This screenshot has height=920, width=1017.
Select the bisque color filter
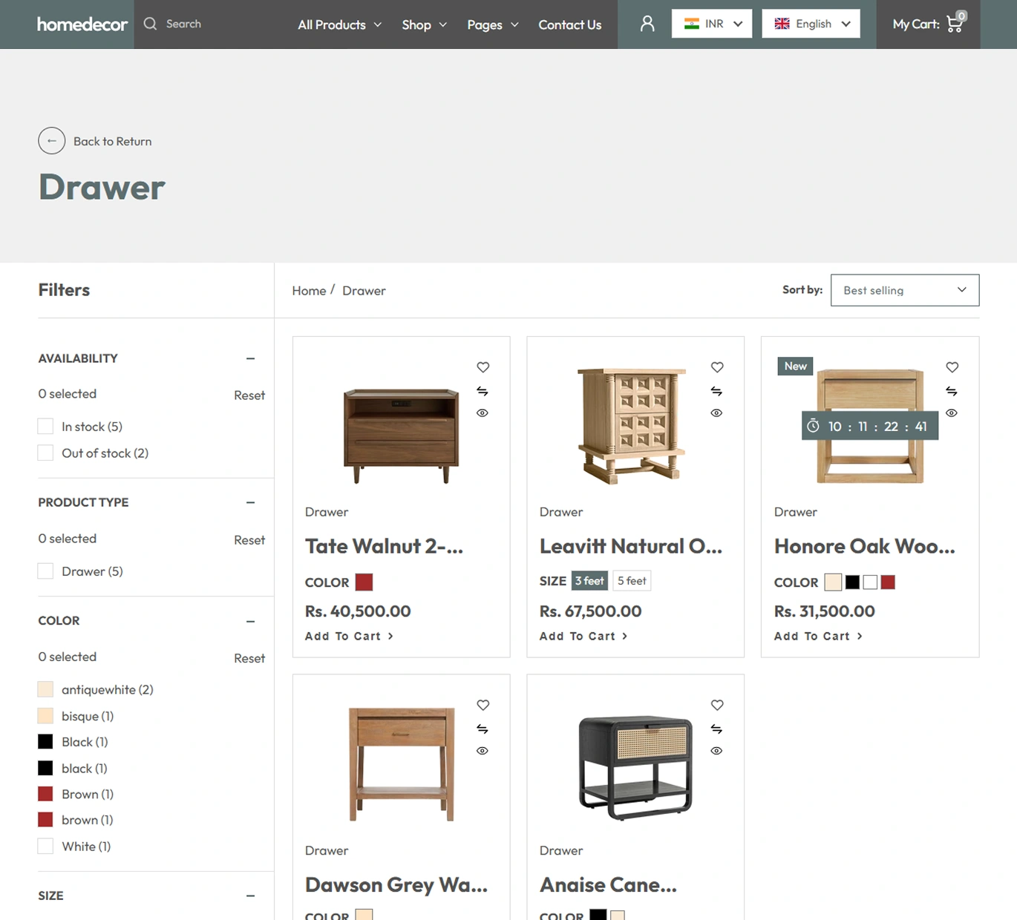[45, 716]
